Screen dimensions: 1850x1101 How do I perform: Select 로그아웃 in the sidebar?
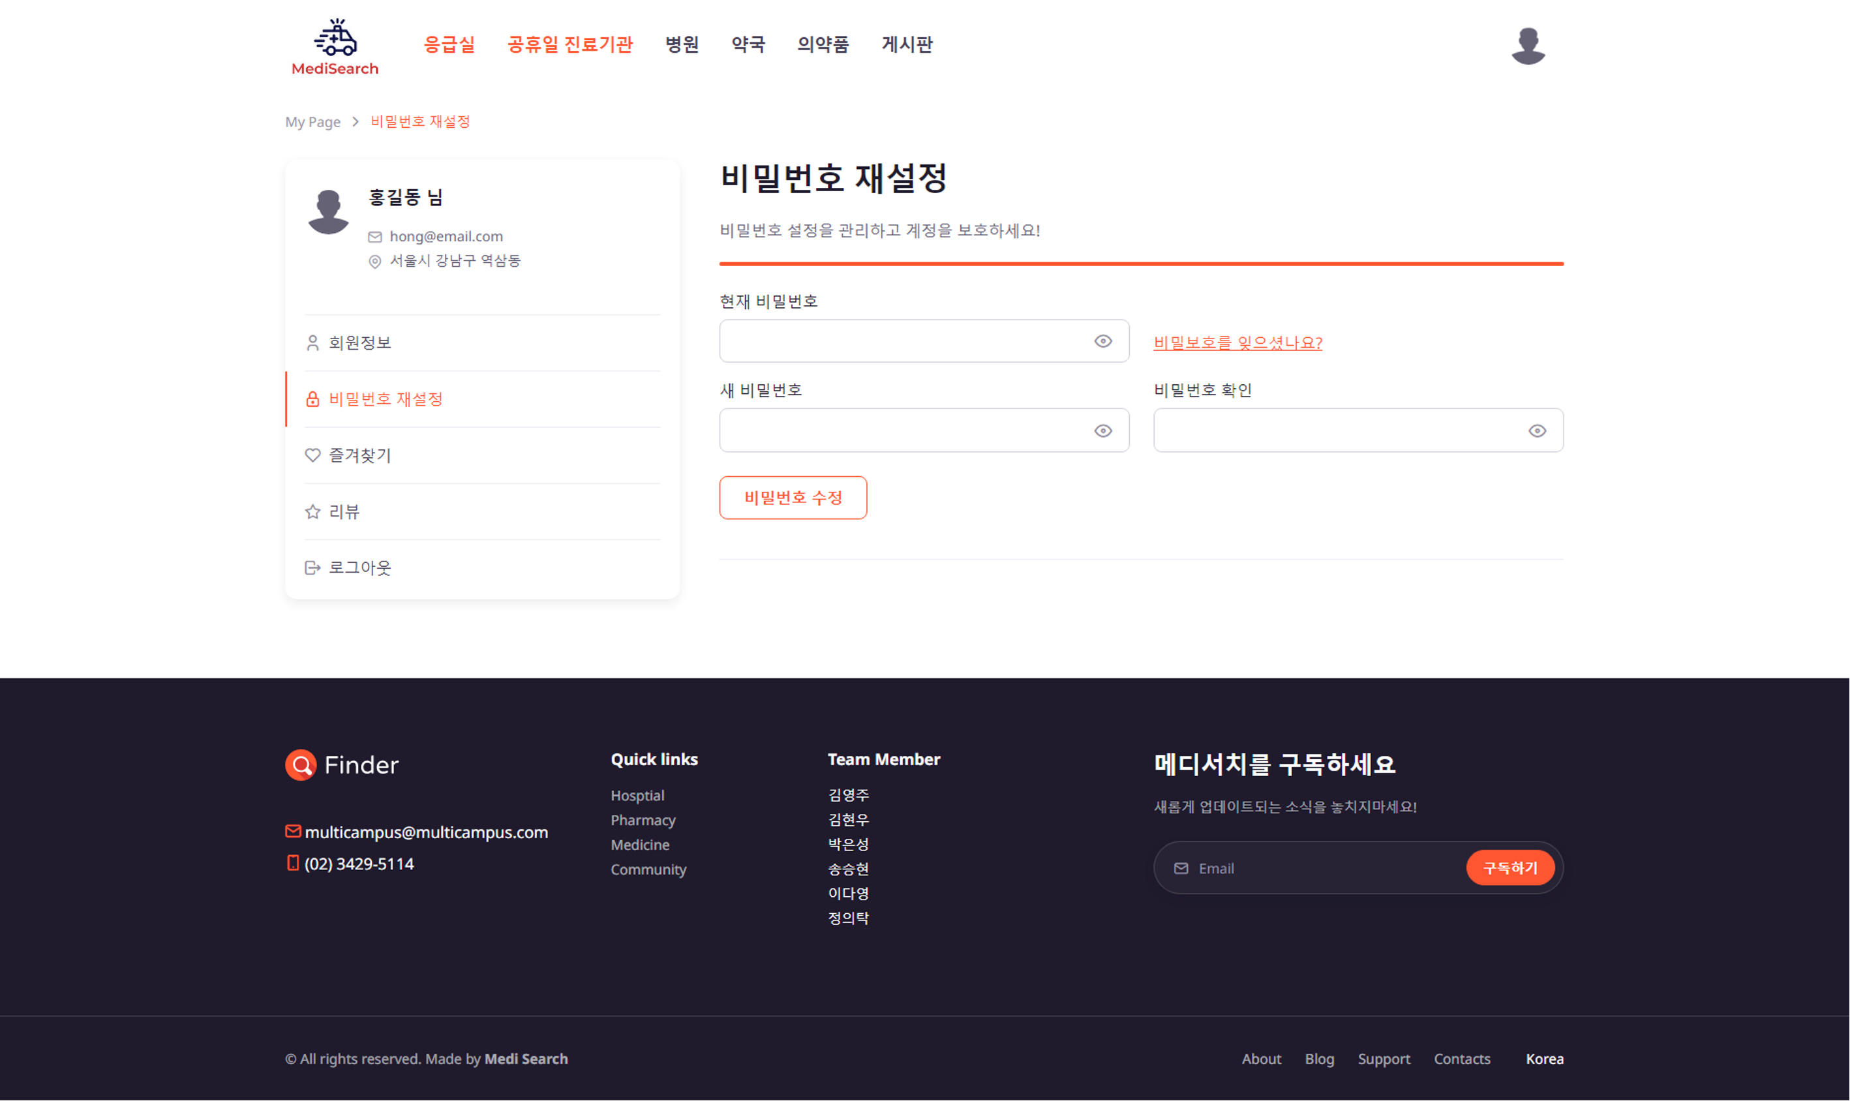482,567
